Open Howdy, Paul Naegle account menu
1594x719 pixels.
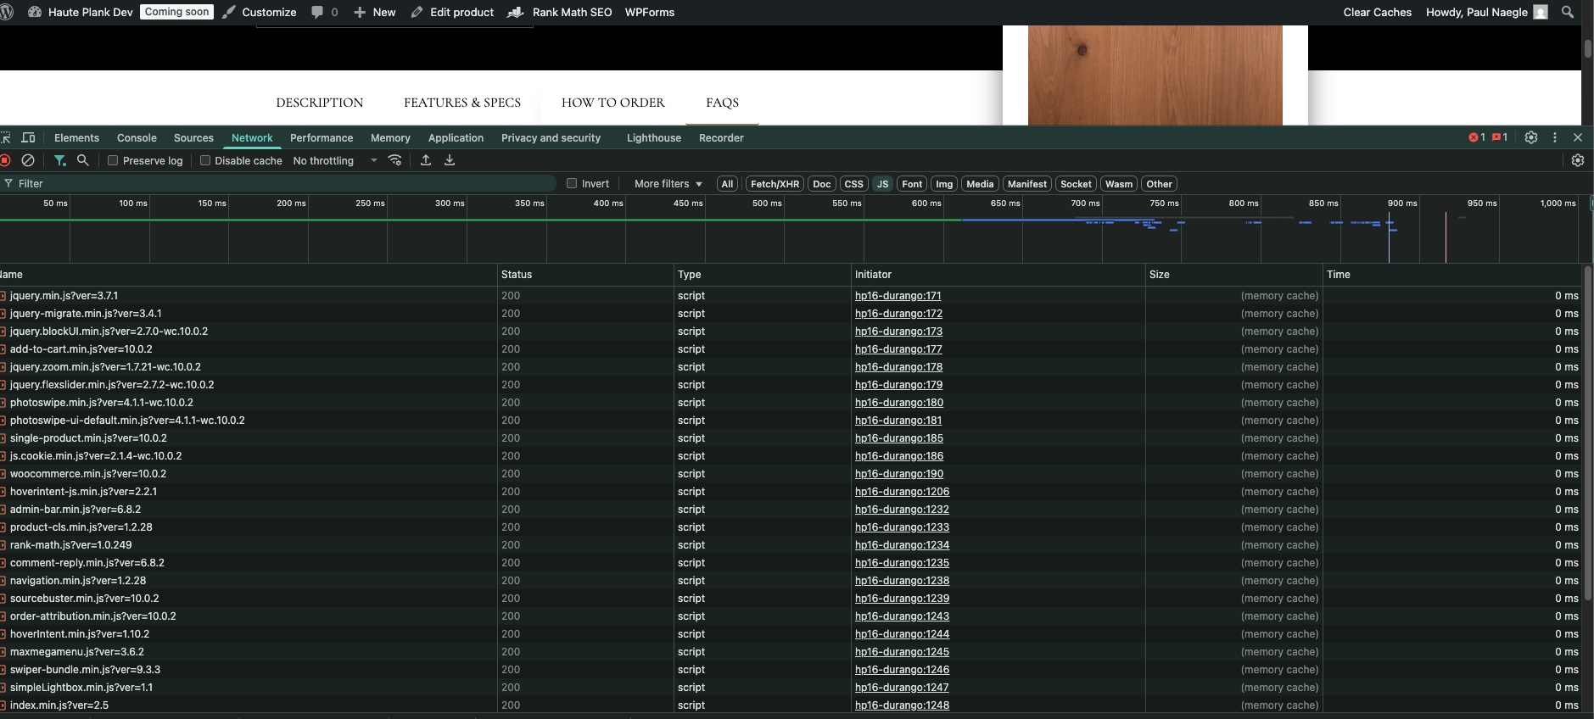click(1486, 12)
